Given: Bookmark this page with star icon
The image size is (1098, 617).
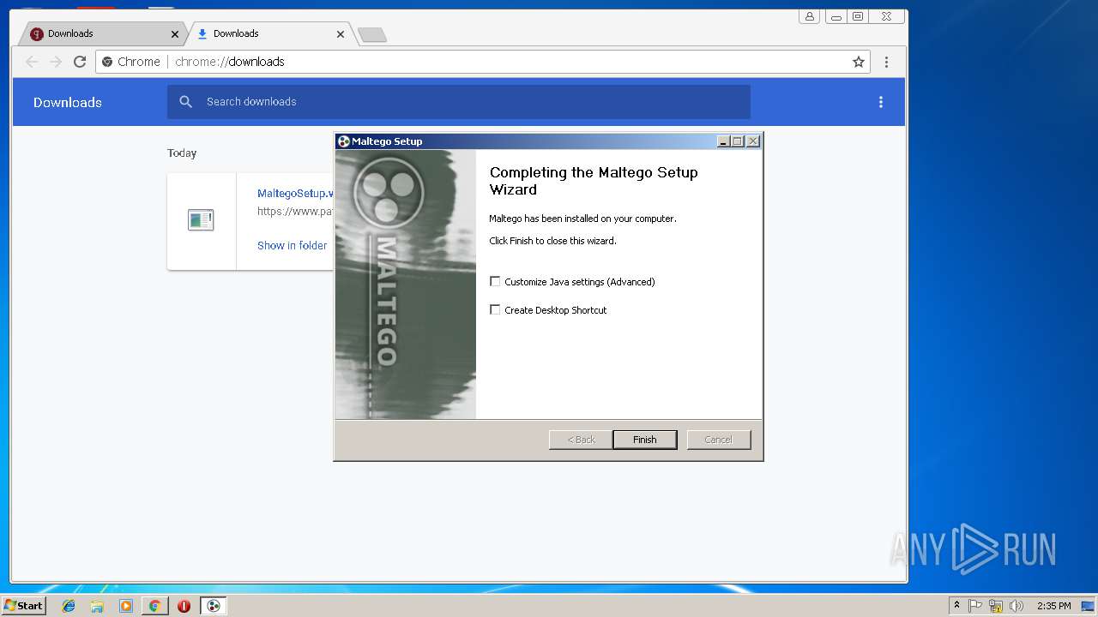Looking at the screenshot, I should coord(858,62).
